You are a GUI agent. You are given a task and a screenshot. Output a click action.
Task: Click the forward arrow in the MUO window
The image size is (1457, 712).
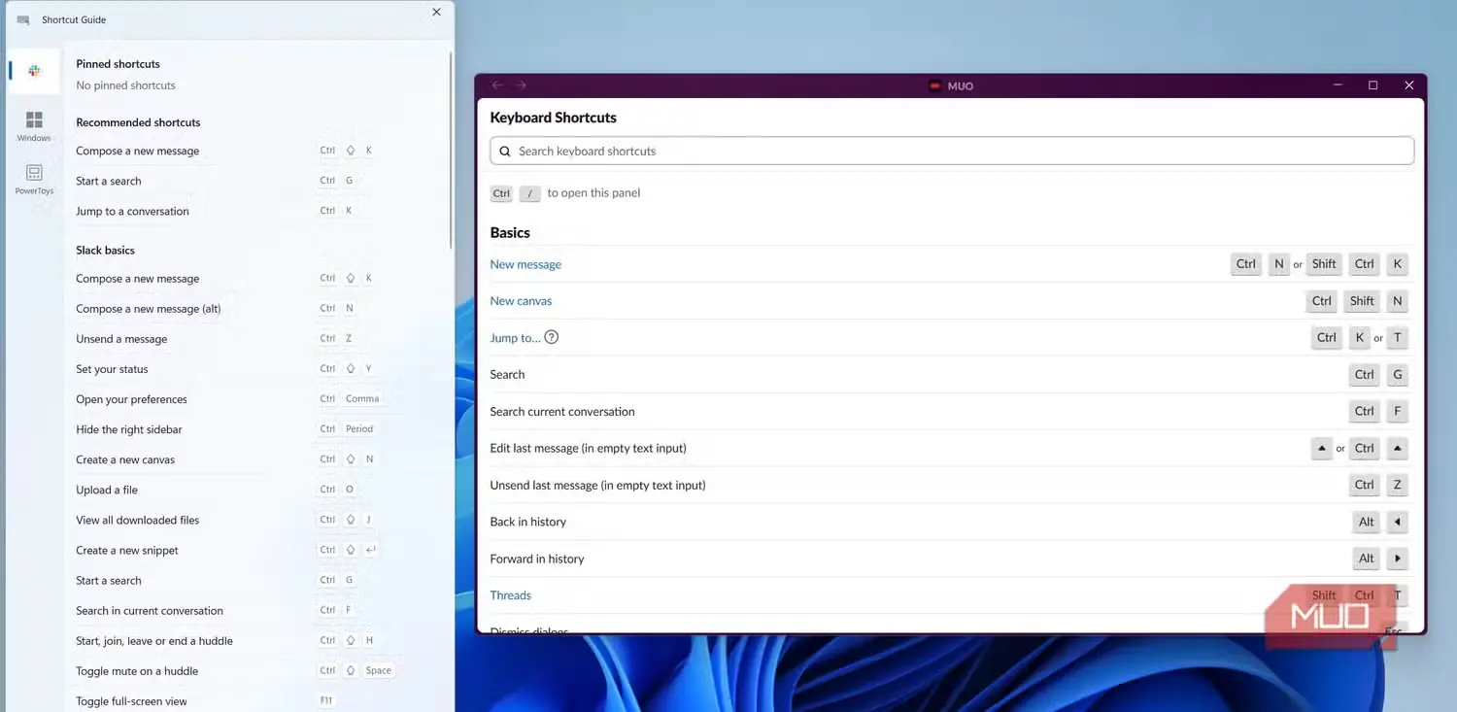(x=522, y=85)
